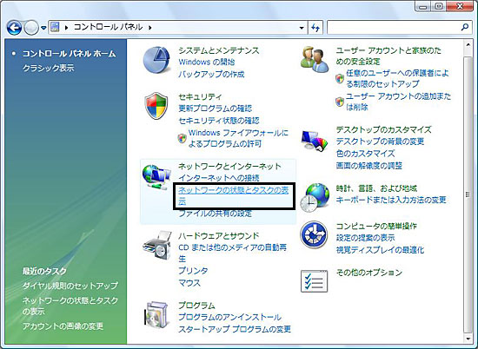Click その他のオプション checklist icon
Image resolution: width=478 pixels, height=349 pixels.
click(314, 280)
